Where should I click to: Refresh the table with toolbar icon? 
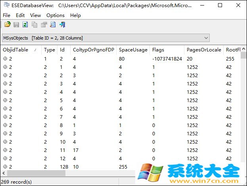coord(25,25)
